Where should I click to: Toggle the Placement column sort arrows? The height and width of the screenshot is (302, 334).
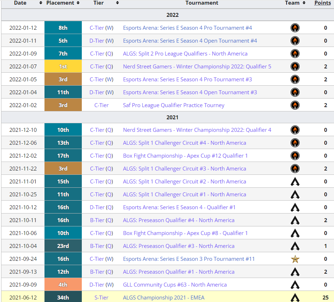[x=79, y=3]
